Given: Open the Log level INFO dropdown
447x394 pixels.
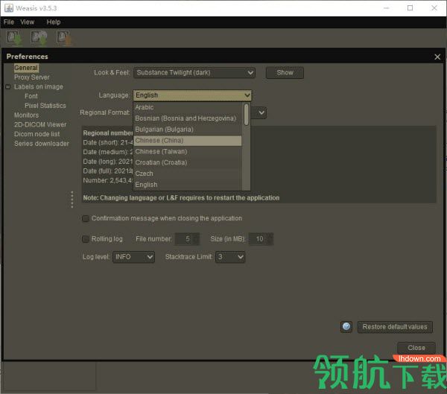Looking at the screenshot, I should [x=133, y=257].
